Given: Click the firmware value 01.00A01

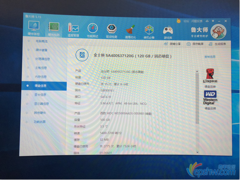Looking at the screenshot, I should pyautogui.click(x=106, y=153).
